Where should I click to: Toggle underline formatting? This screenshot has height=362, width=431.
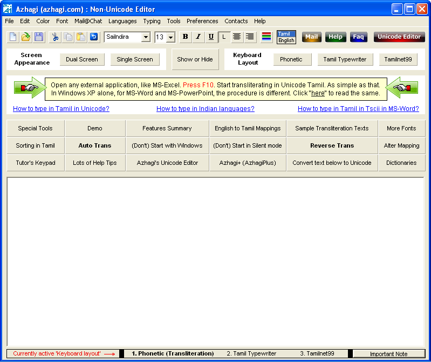point(211,37)
